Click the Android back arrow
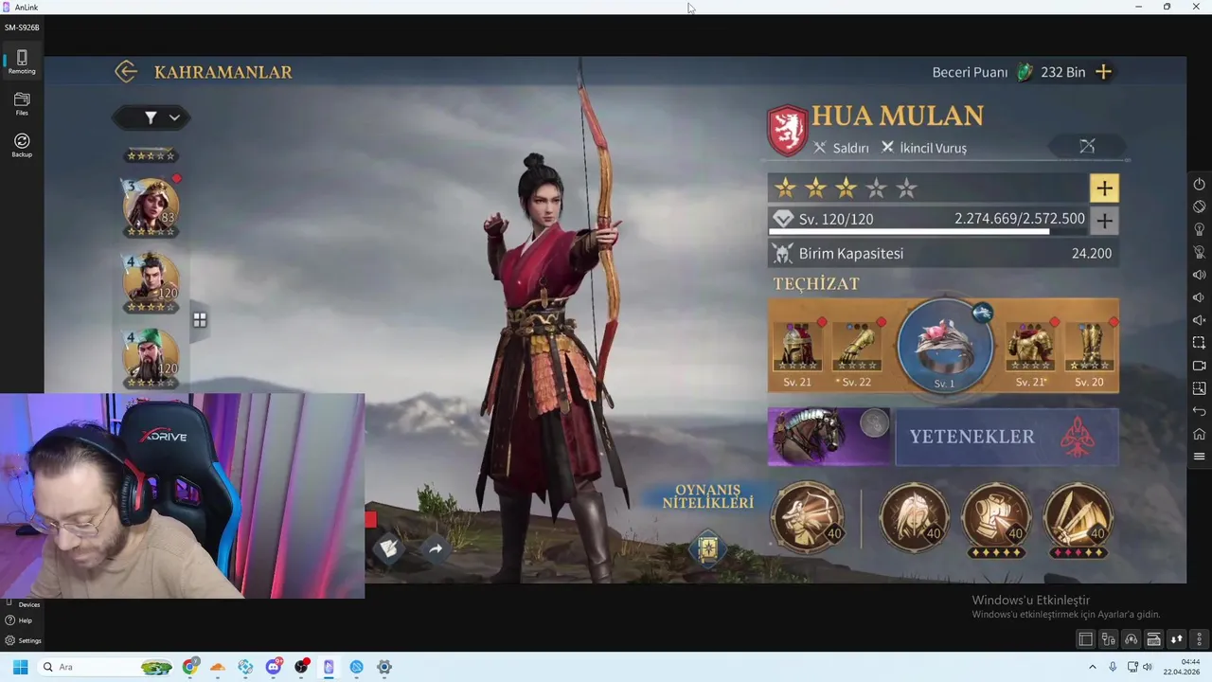 tap(1199, 411)
